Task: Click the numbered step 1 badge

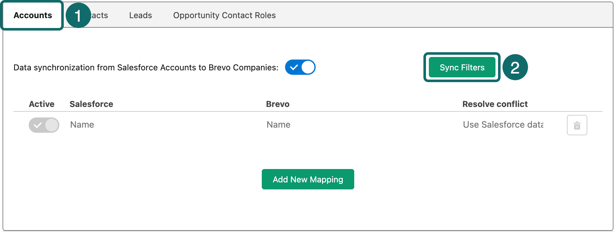Action: 78,15
